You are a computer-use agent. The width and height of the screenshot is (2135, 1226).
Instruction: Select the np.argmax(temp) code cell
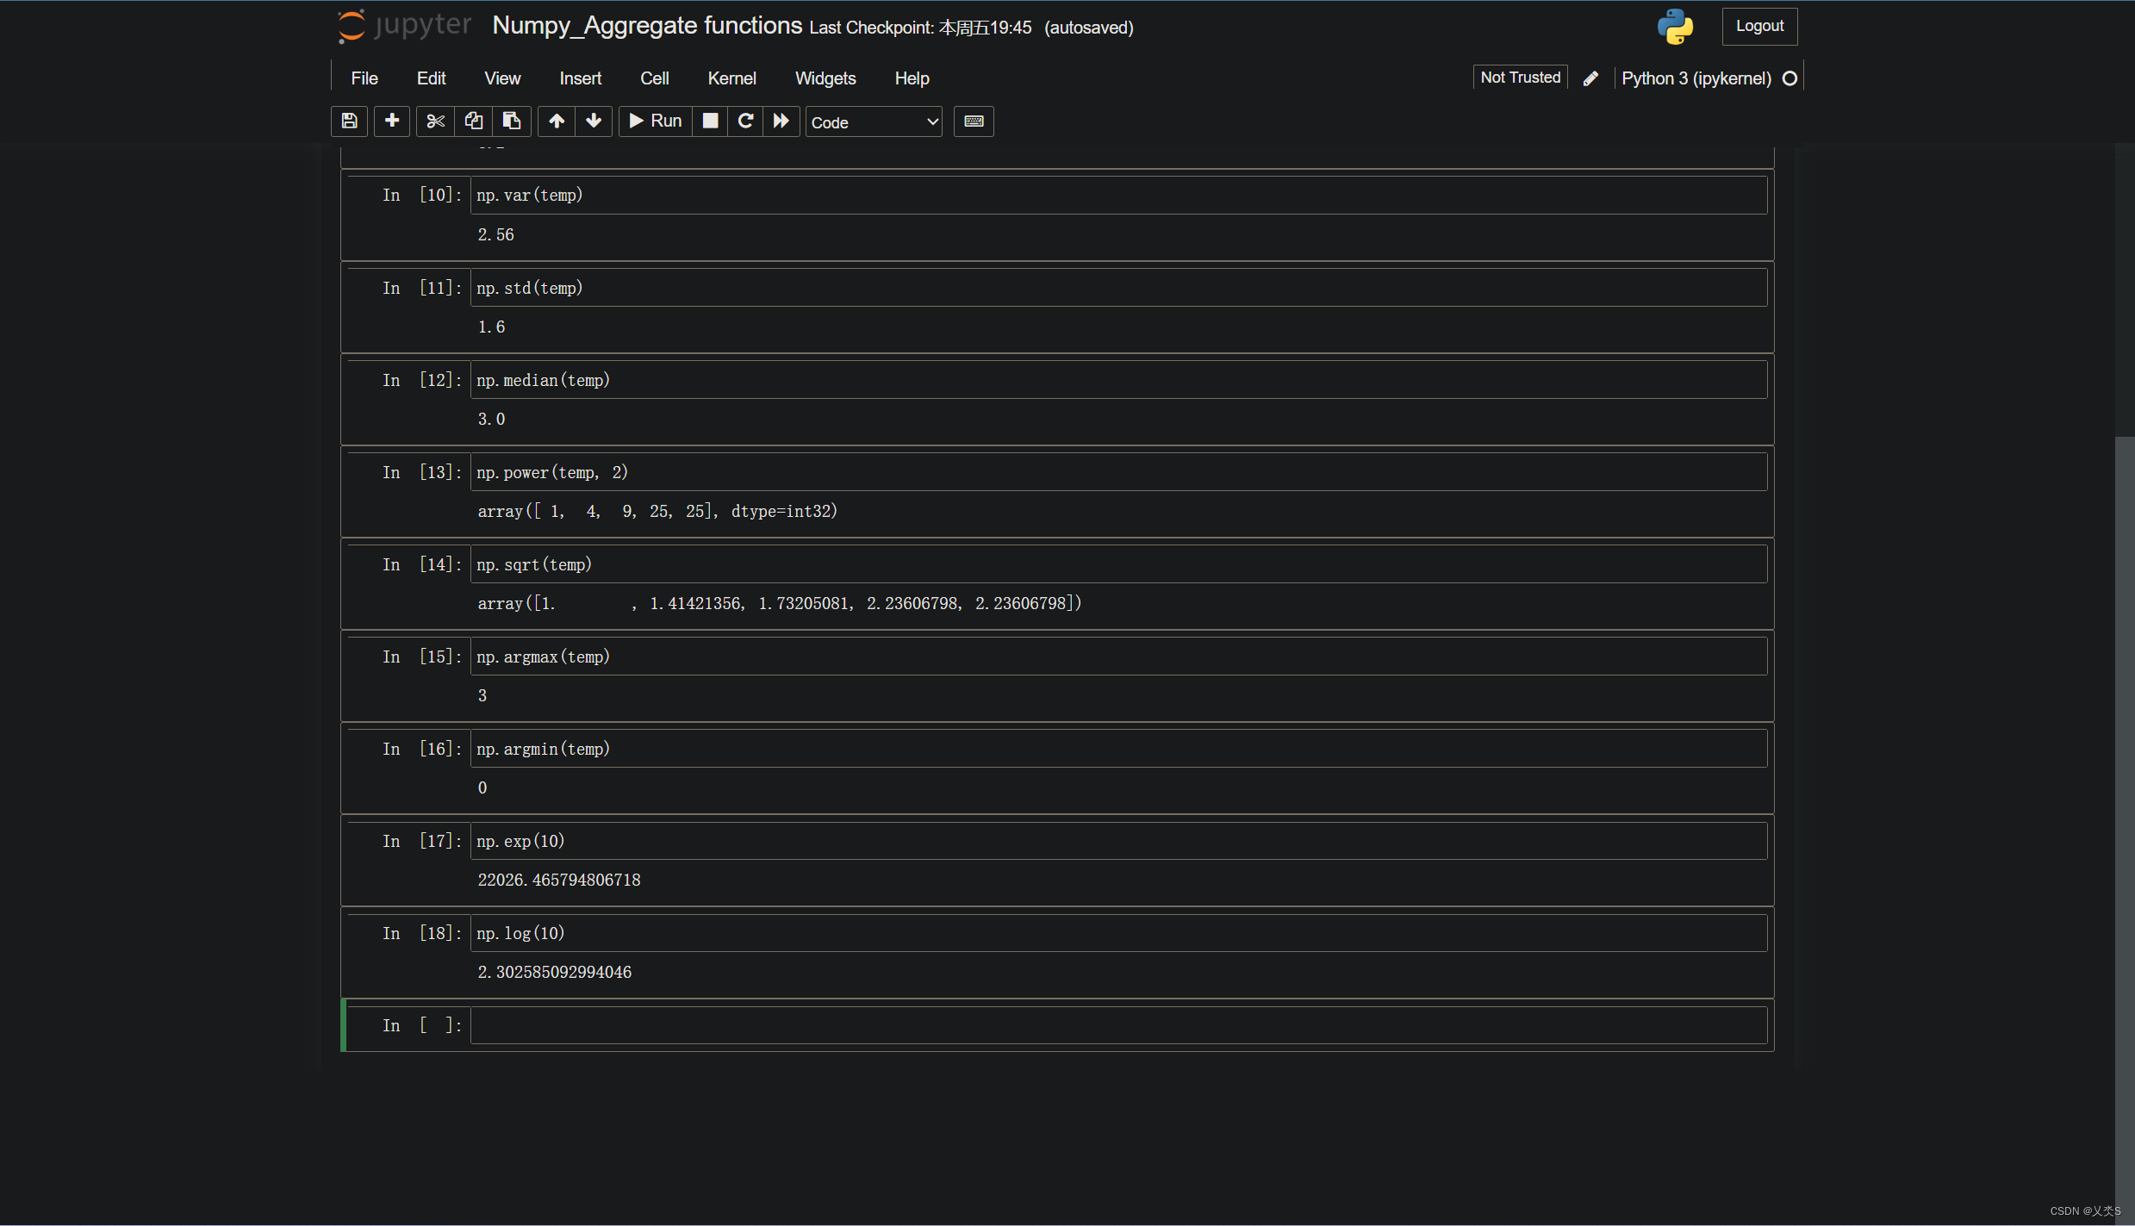[x=1118, y=657]
